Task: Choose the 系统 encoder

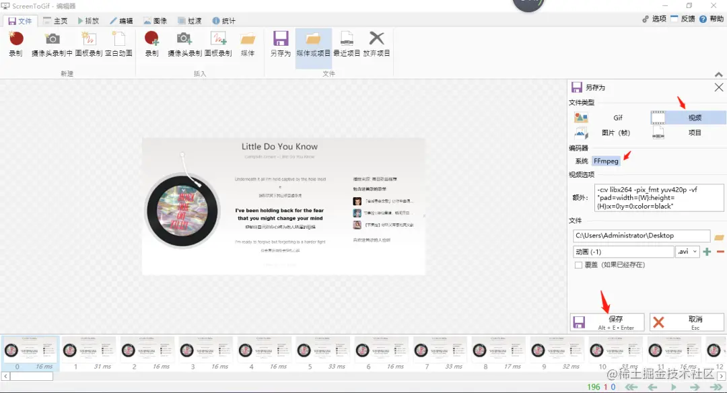Action: (582, 161)
